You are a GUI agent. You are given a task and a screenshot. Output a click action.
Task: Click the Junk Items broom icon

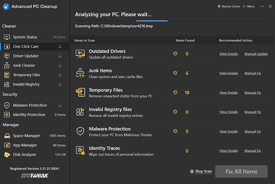click(x=80, y=73)
